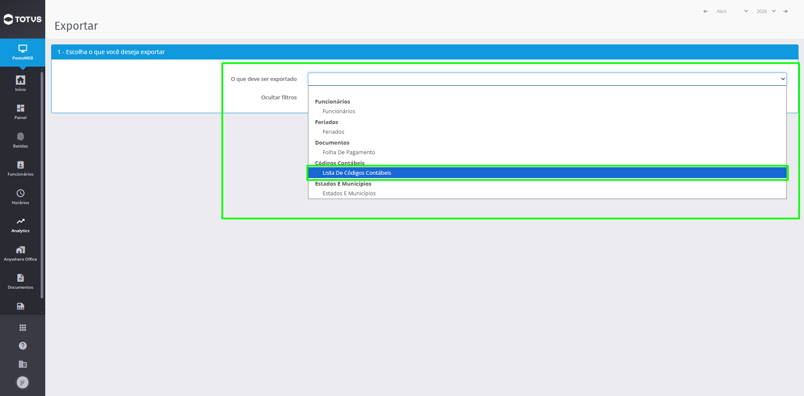
Task: Click the sidebar vertical scrollbar
Action: pos(42,184)
